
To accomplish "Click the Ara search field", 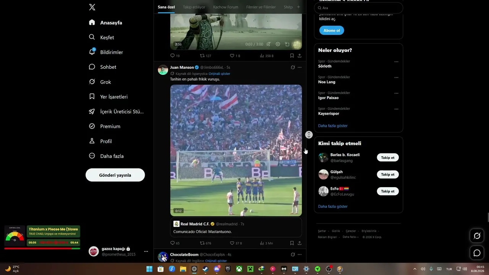I will coord(358,8).
